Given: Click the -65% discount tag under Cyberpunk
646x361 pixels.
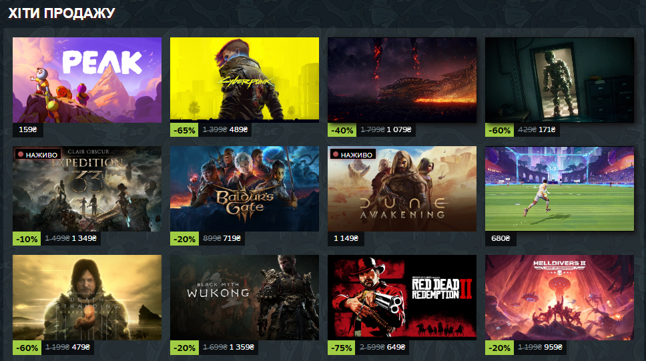Looking at the screenshot, I should (184, 130).
